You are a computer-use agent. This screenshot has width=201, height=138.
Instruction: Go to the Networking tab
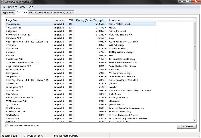pyautogui.click(x=59, y=12)
